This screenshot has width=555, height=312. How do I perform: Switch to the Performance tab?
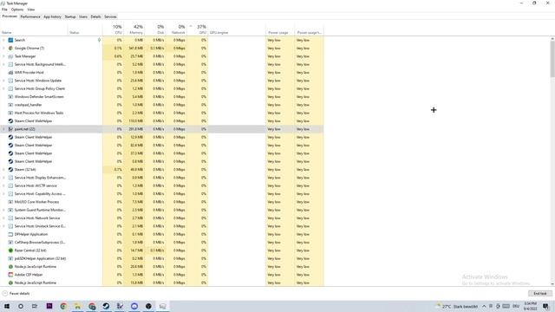[x=30, y=16]
